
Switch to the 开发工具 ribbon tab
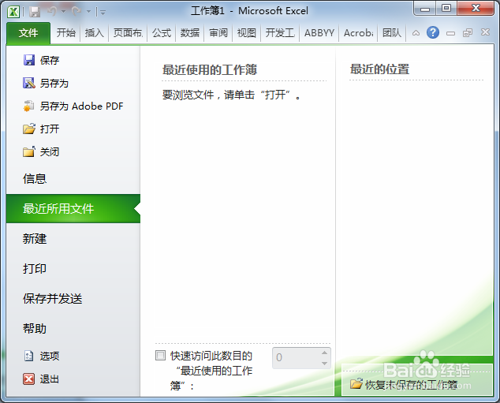coord(280,33)
